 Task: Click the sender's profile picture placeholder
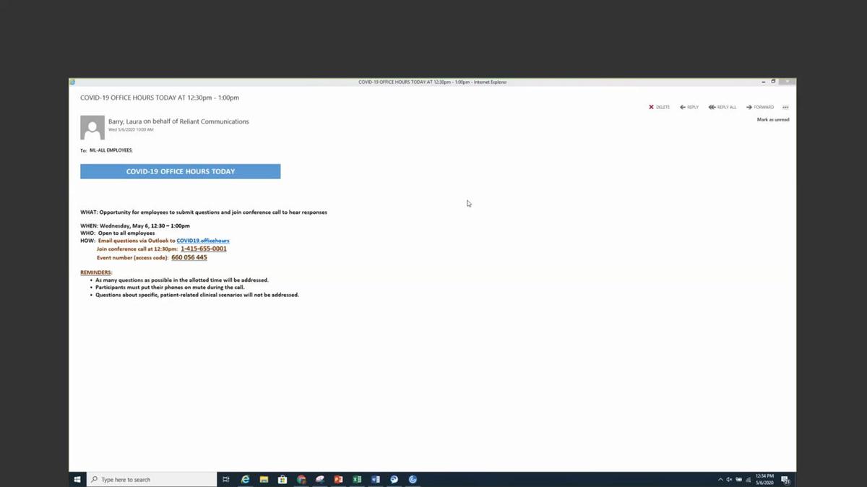(92, 128)
